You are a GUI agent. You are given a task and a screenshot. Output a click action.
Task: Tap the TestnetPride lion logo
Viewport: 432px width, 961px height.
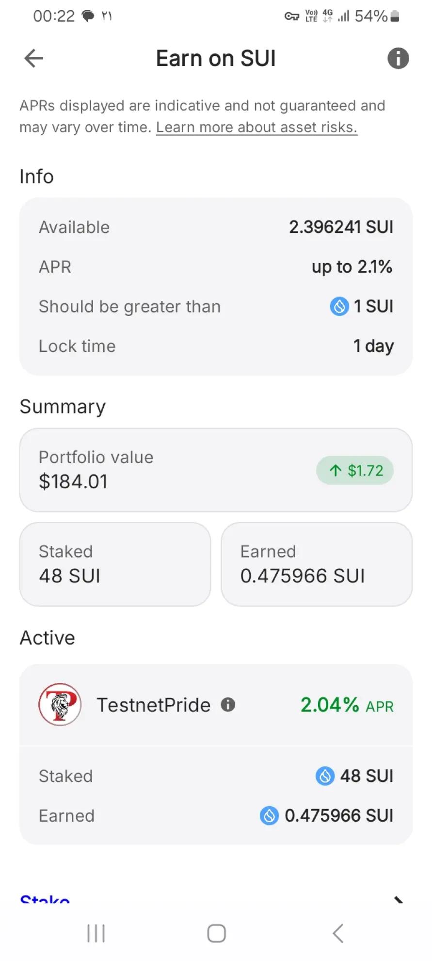click(60, 704)
